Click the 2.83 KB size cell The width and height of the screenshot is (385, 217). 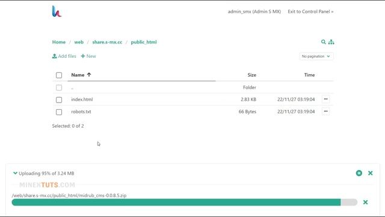pyautogui.click(x=248, y=99)
